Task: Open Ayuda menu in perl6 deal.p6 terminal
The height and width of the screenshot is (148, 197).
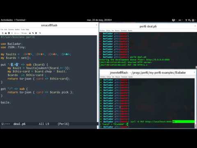Action: (130, 30)
